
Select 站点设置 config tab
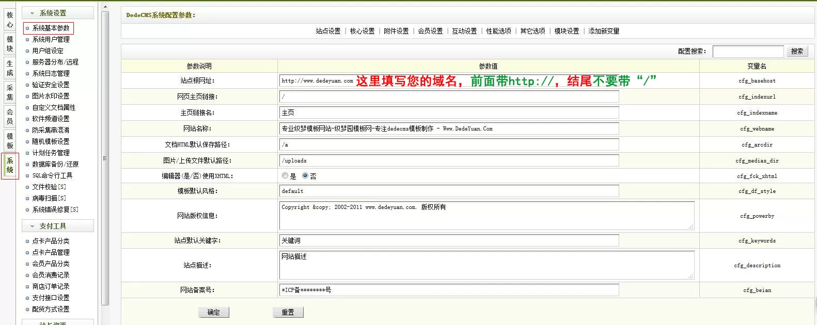(x=328, y=31)
